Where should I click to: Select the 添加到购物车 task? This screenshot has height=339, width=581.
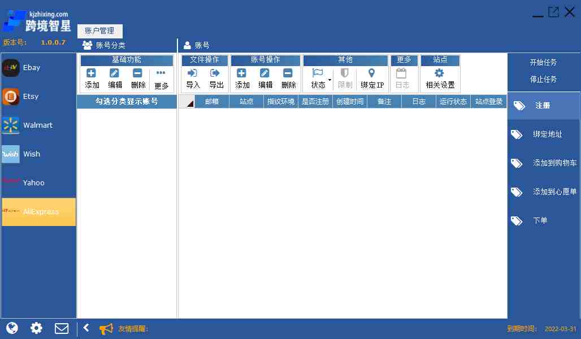[x=544, y=163]
